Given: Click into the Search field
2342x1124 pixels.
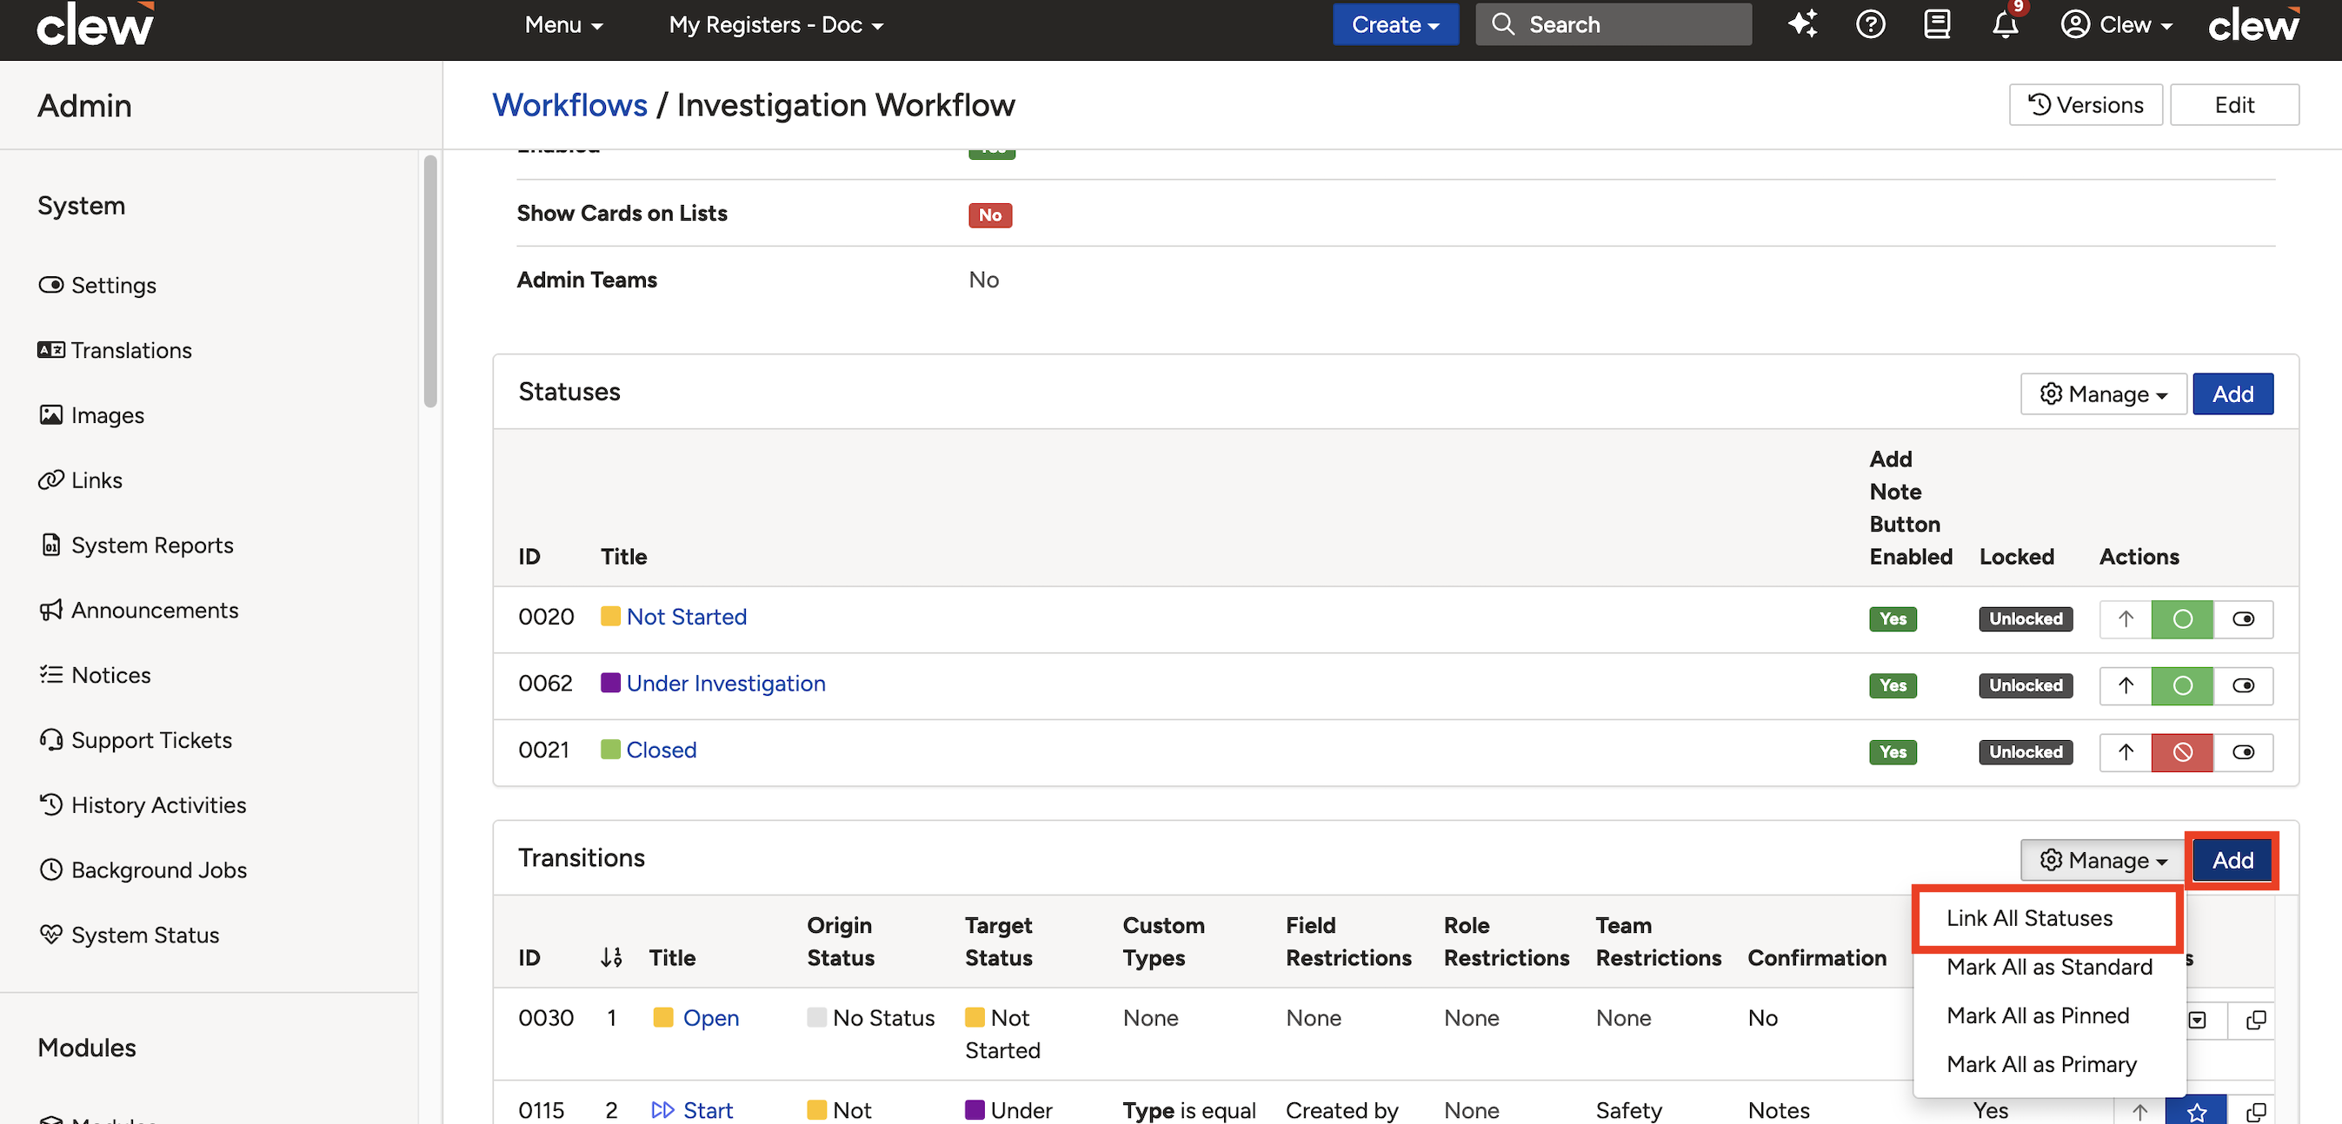Looking at the screenshot, I should click(1613, 24).
